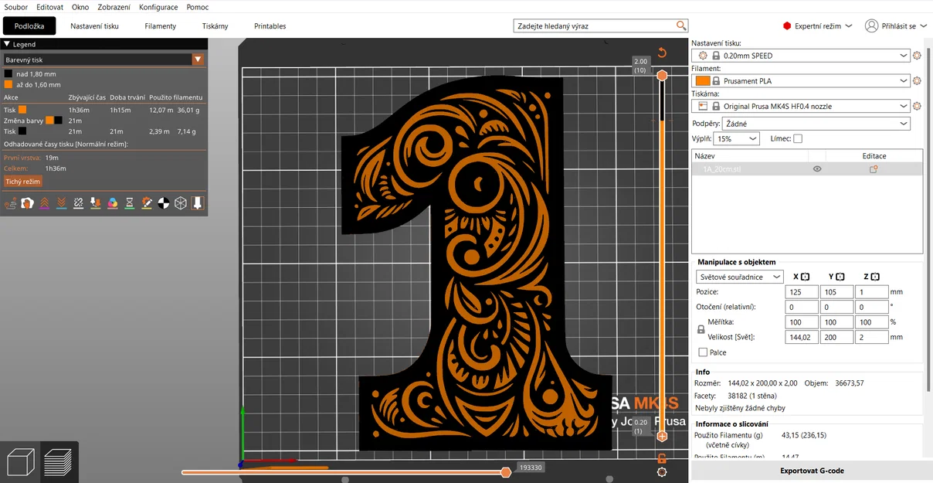Open printer settings gear next to MK4S dropdown

[916, 106]
